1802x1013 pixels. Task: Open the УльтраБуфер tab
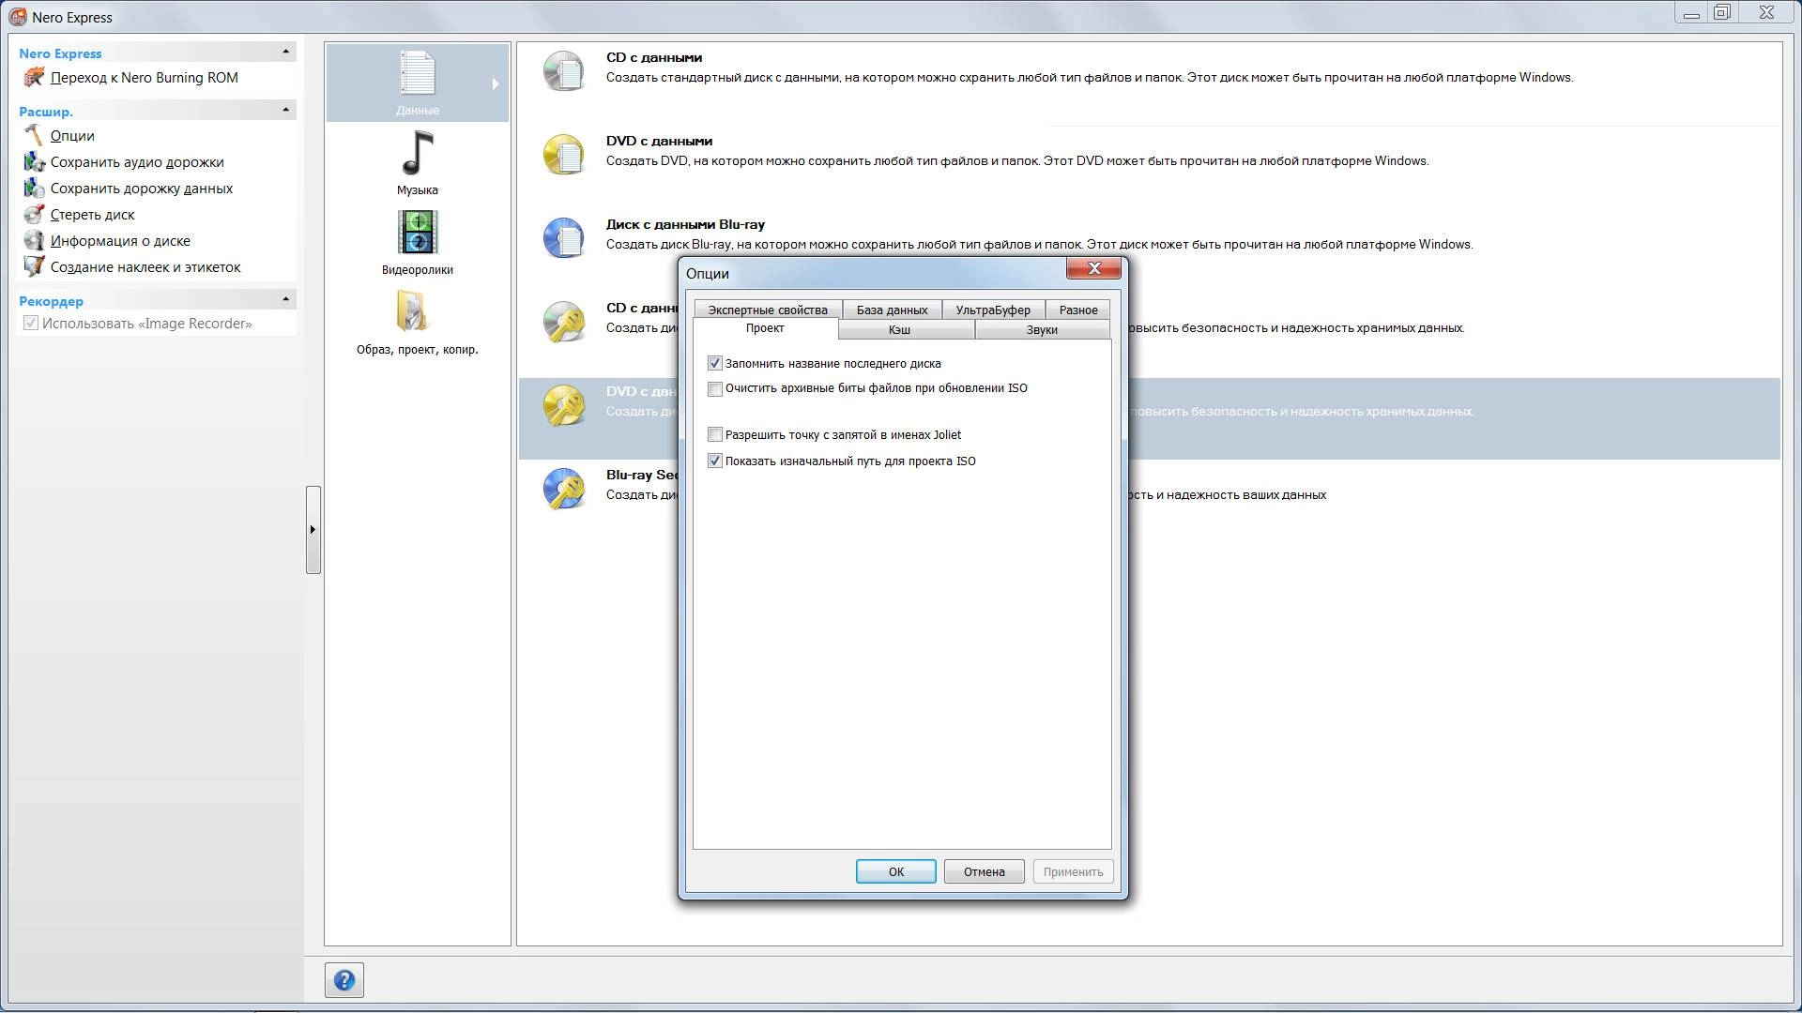[993, 310]
